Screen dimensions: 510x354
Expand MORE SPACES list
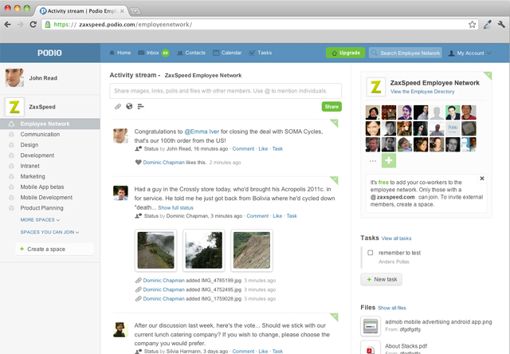(40, 220)
